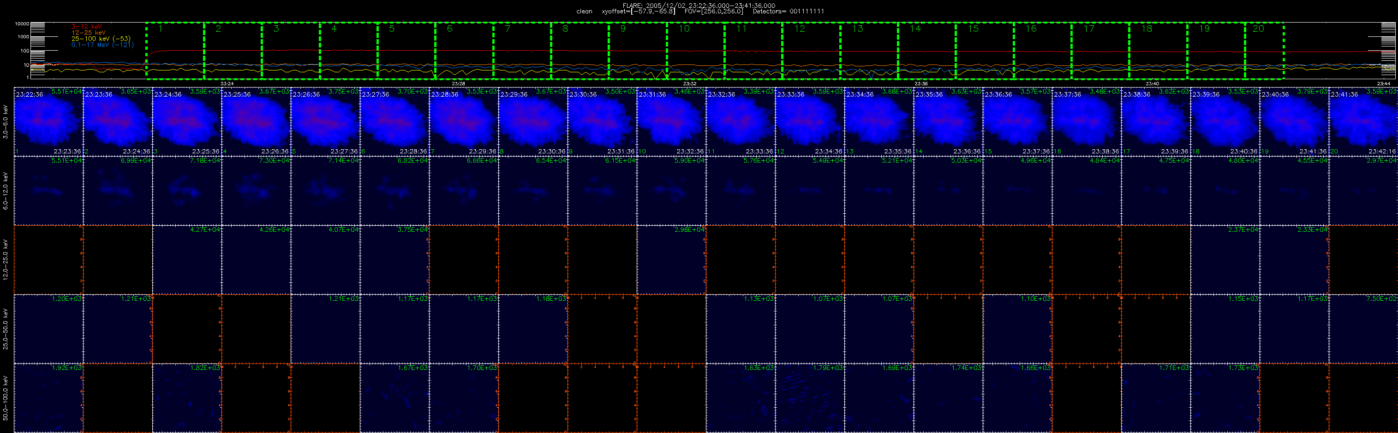
Task: Open the 6.0-12.0 keV image labeled 6.82E+04
Action: [x=394, y=190]
